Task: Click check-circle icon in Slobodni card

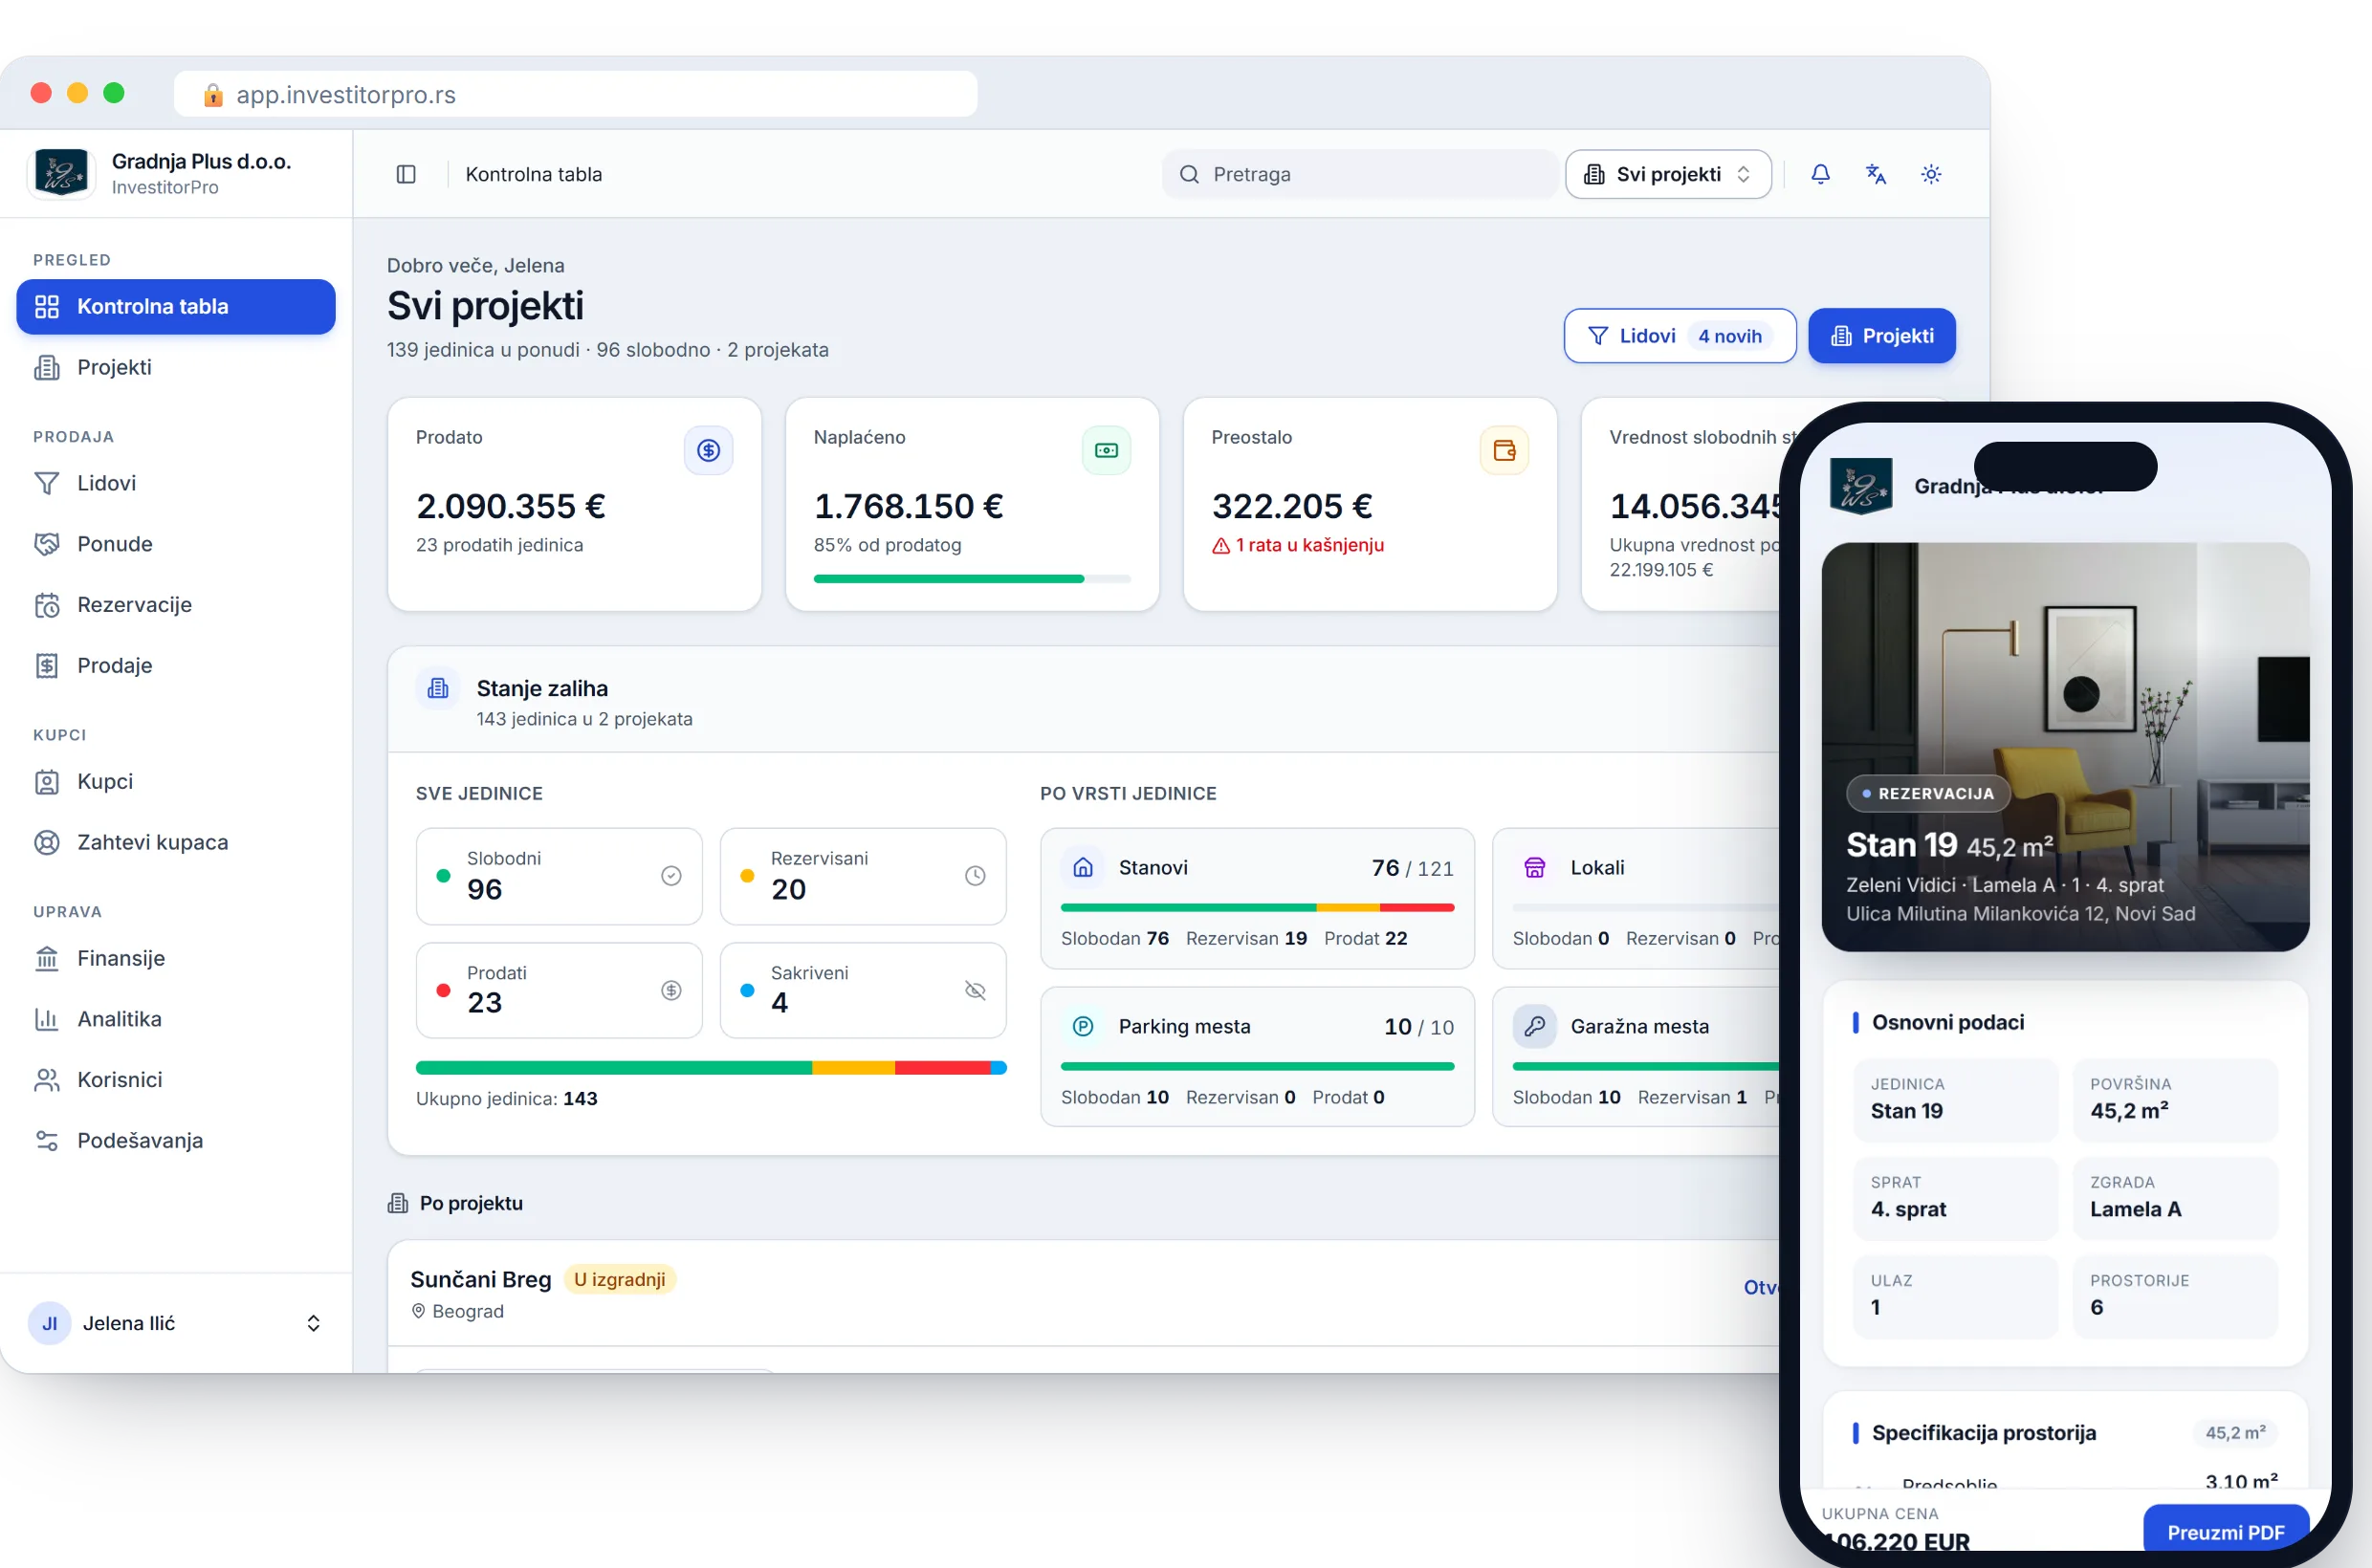Action: (x=671, y=876)
